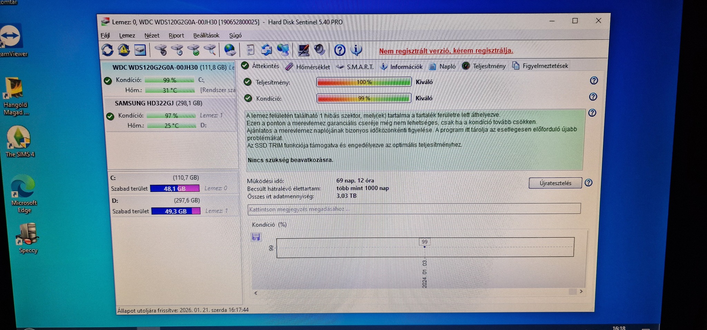Open the S.M.A.R.T. tab
This screenshot has height=330, width=707.
tap(355, 67)
